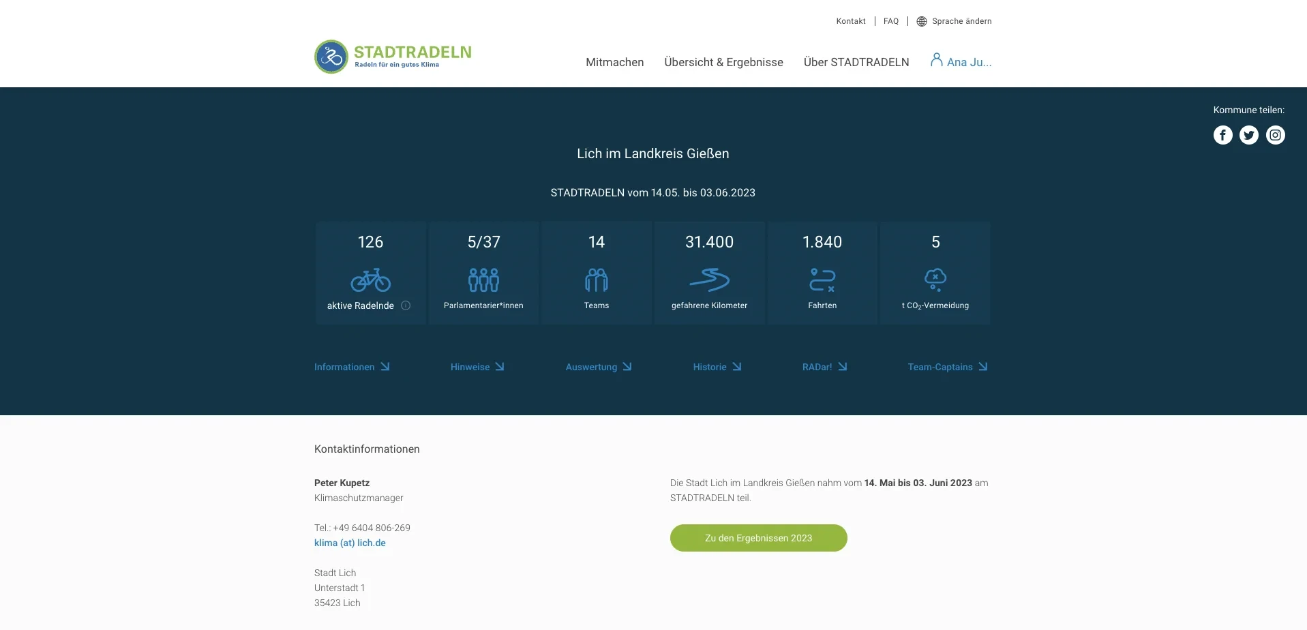Open the Sprache ändern language selector
Viewport: 1307px width, 630px height.
click(954, 21)
